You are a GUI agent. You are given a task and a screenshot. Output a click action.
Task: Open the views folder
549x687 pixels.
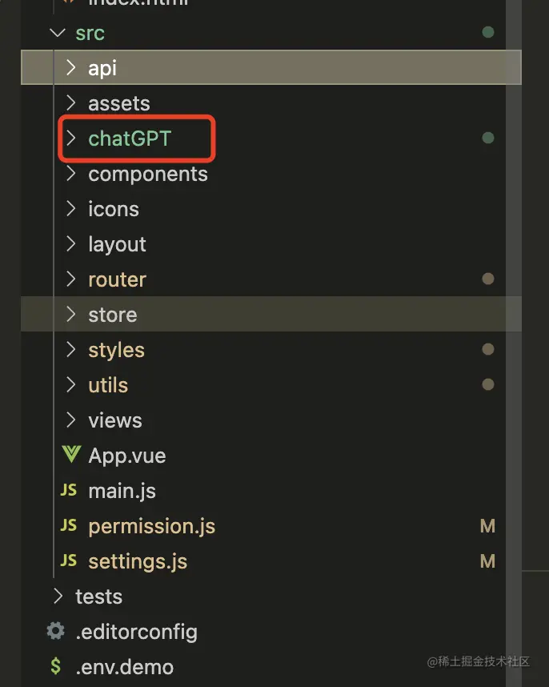click(x=115, y=420)
